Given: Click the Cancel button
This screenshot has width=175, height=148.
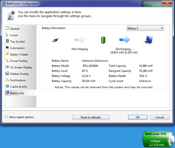Looking at the screenshot, I should click(x=159, y=117).
